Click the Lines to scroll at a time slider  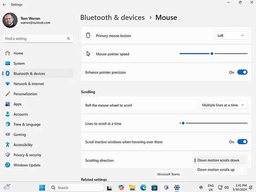(x=214, y=123)
